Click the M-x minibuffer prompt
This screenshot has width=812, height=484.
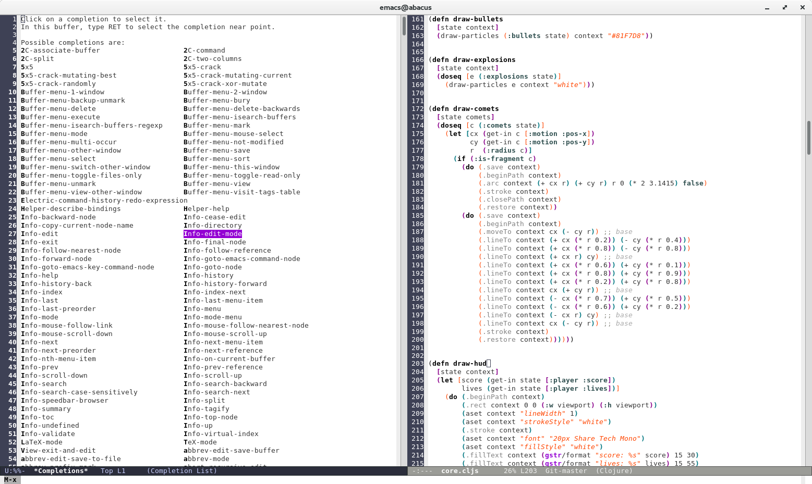pos(10,480)
